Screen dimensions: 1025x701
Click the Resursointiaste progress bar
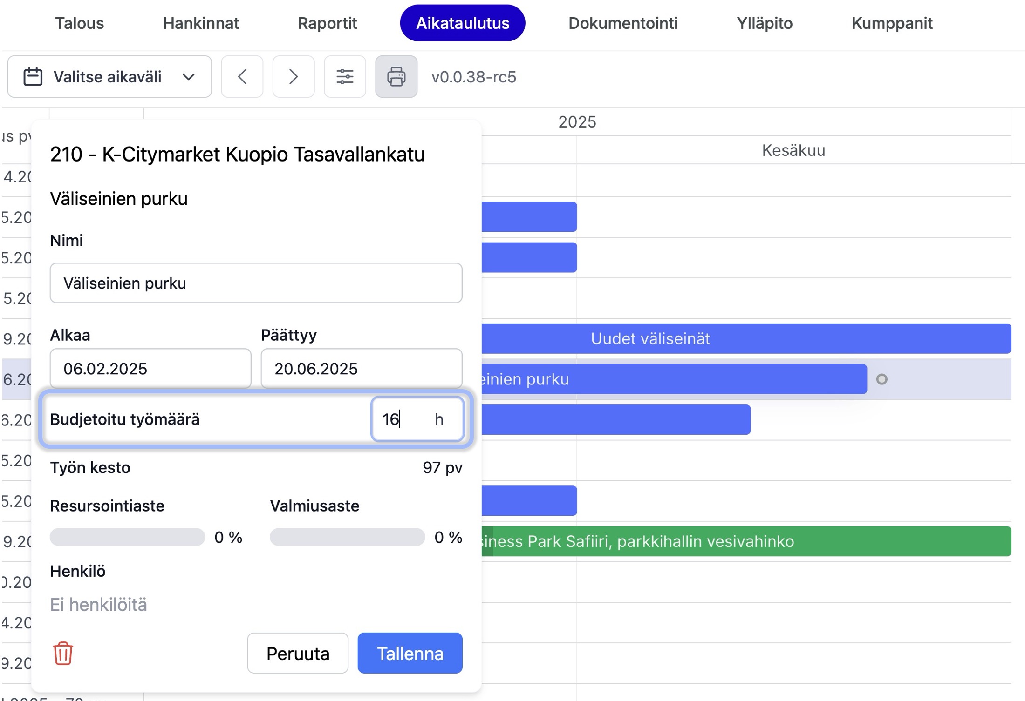(x=127, y=537)
